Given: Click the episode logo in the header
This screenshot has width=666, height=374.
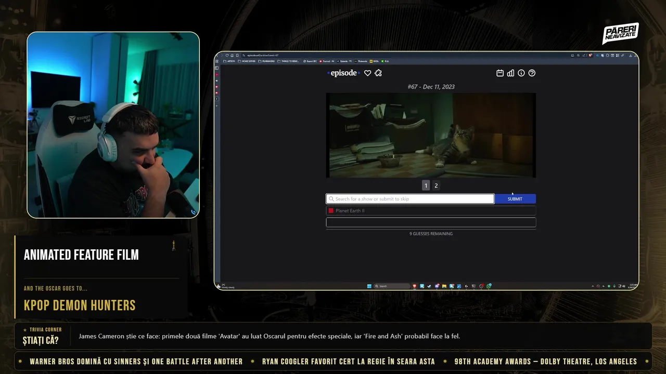Looking at the screenshot, I should click(344, 73).
